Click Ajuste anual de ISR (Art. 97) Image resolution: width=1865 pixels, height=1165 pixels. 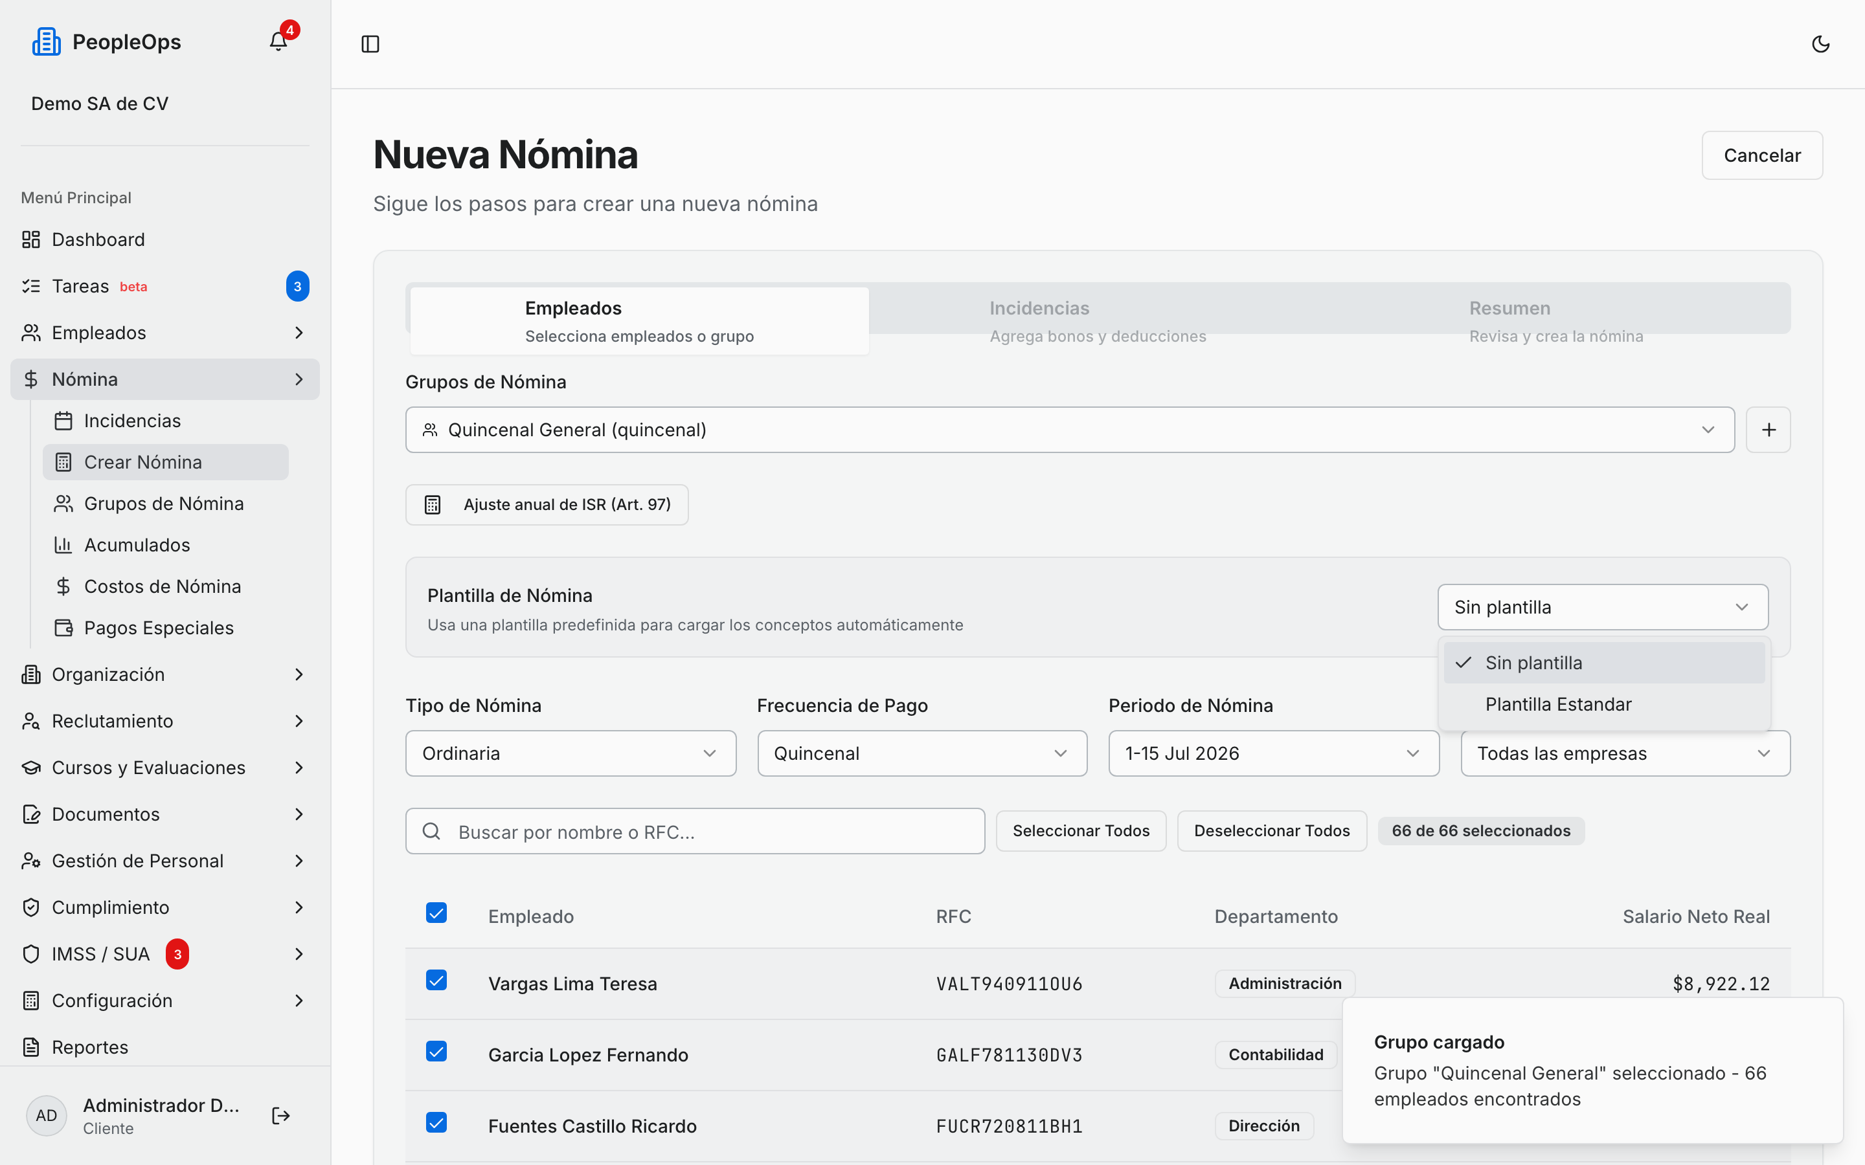[547, 505]
